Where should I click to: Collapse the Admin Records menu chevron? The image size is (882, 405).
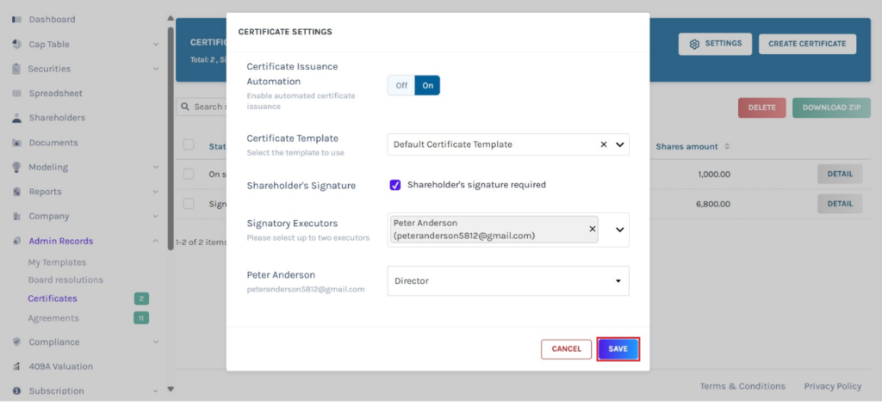156,241
